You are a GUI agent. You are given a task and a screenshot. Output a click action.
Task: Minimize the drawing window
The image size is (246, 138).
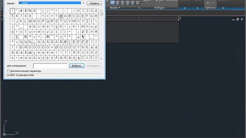pyautogui.click(x=233, y=20)
